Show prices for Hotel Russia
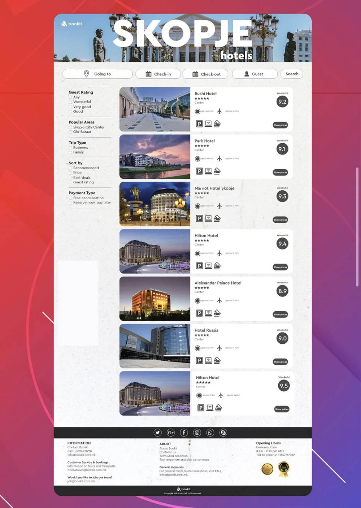Screen dimensions: 361x508 [280, 362]
